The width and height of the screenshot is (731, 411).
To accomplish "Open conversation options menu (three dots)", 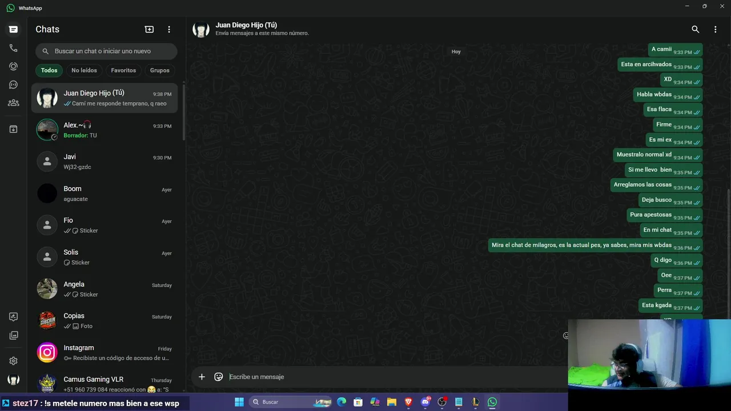I will point(715,29).
